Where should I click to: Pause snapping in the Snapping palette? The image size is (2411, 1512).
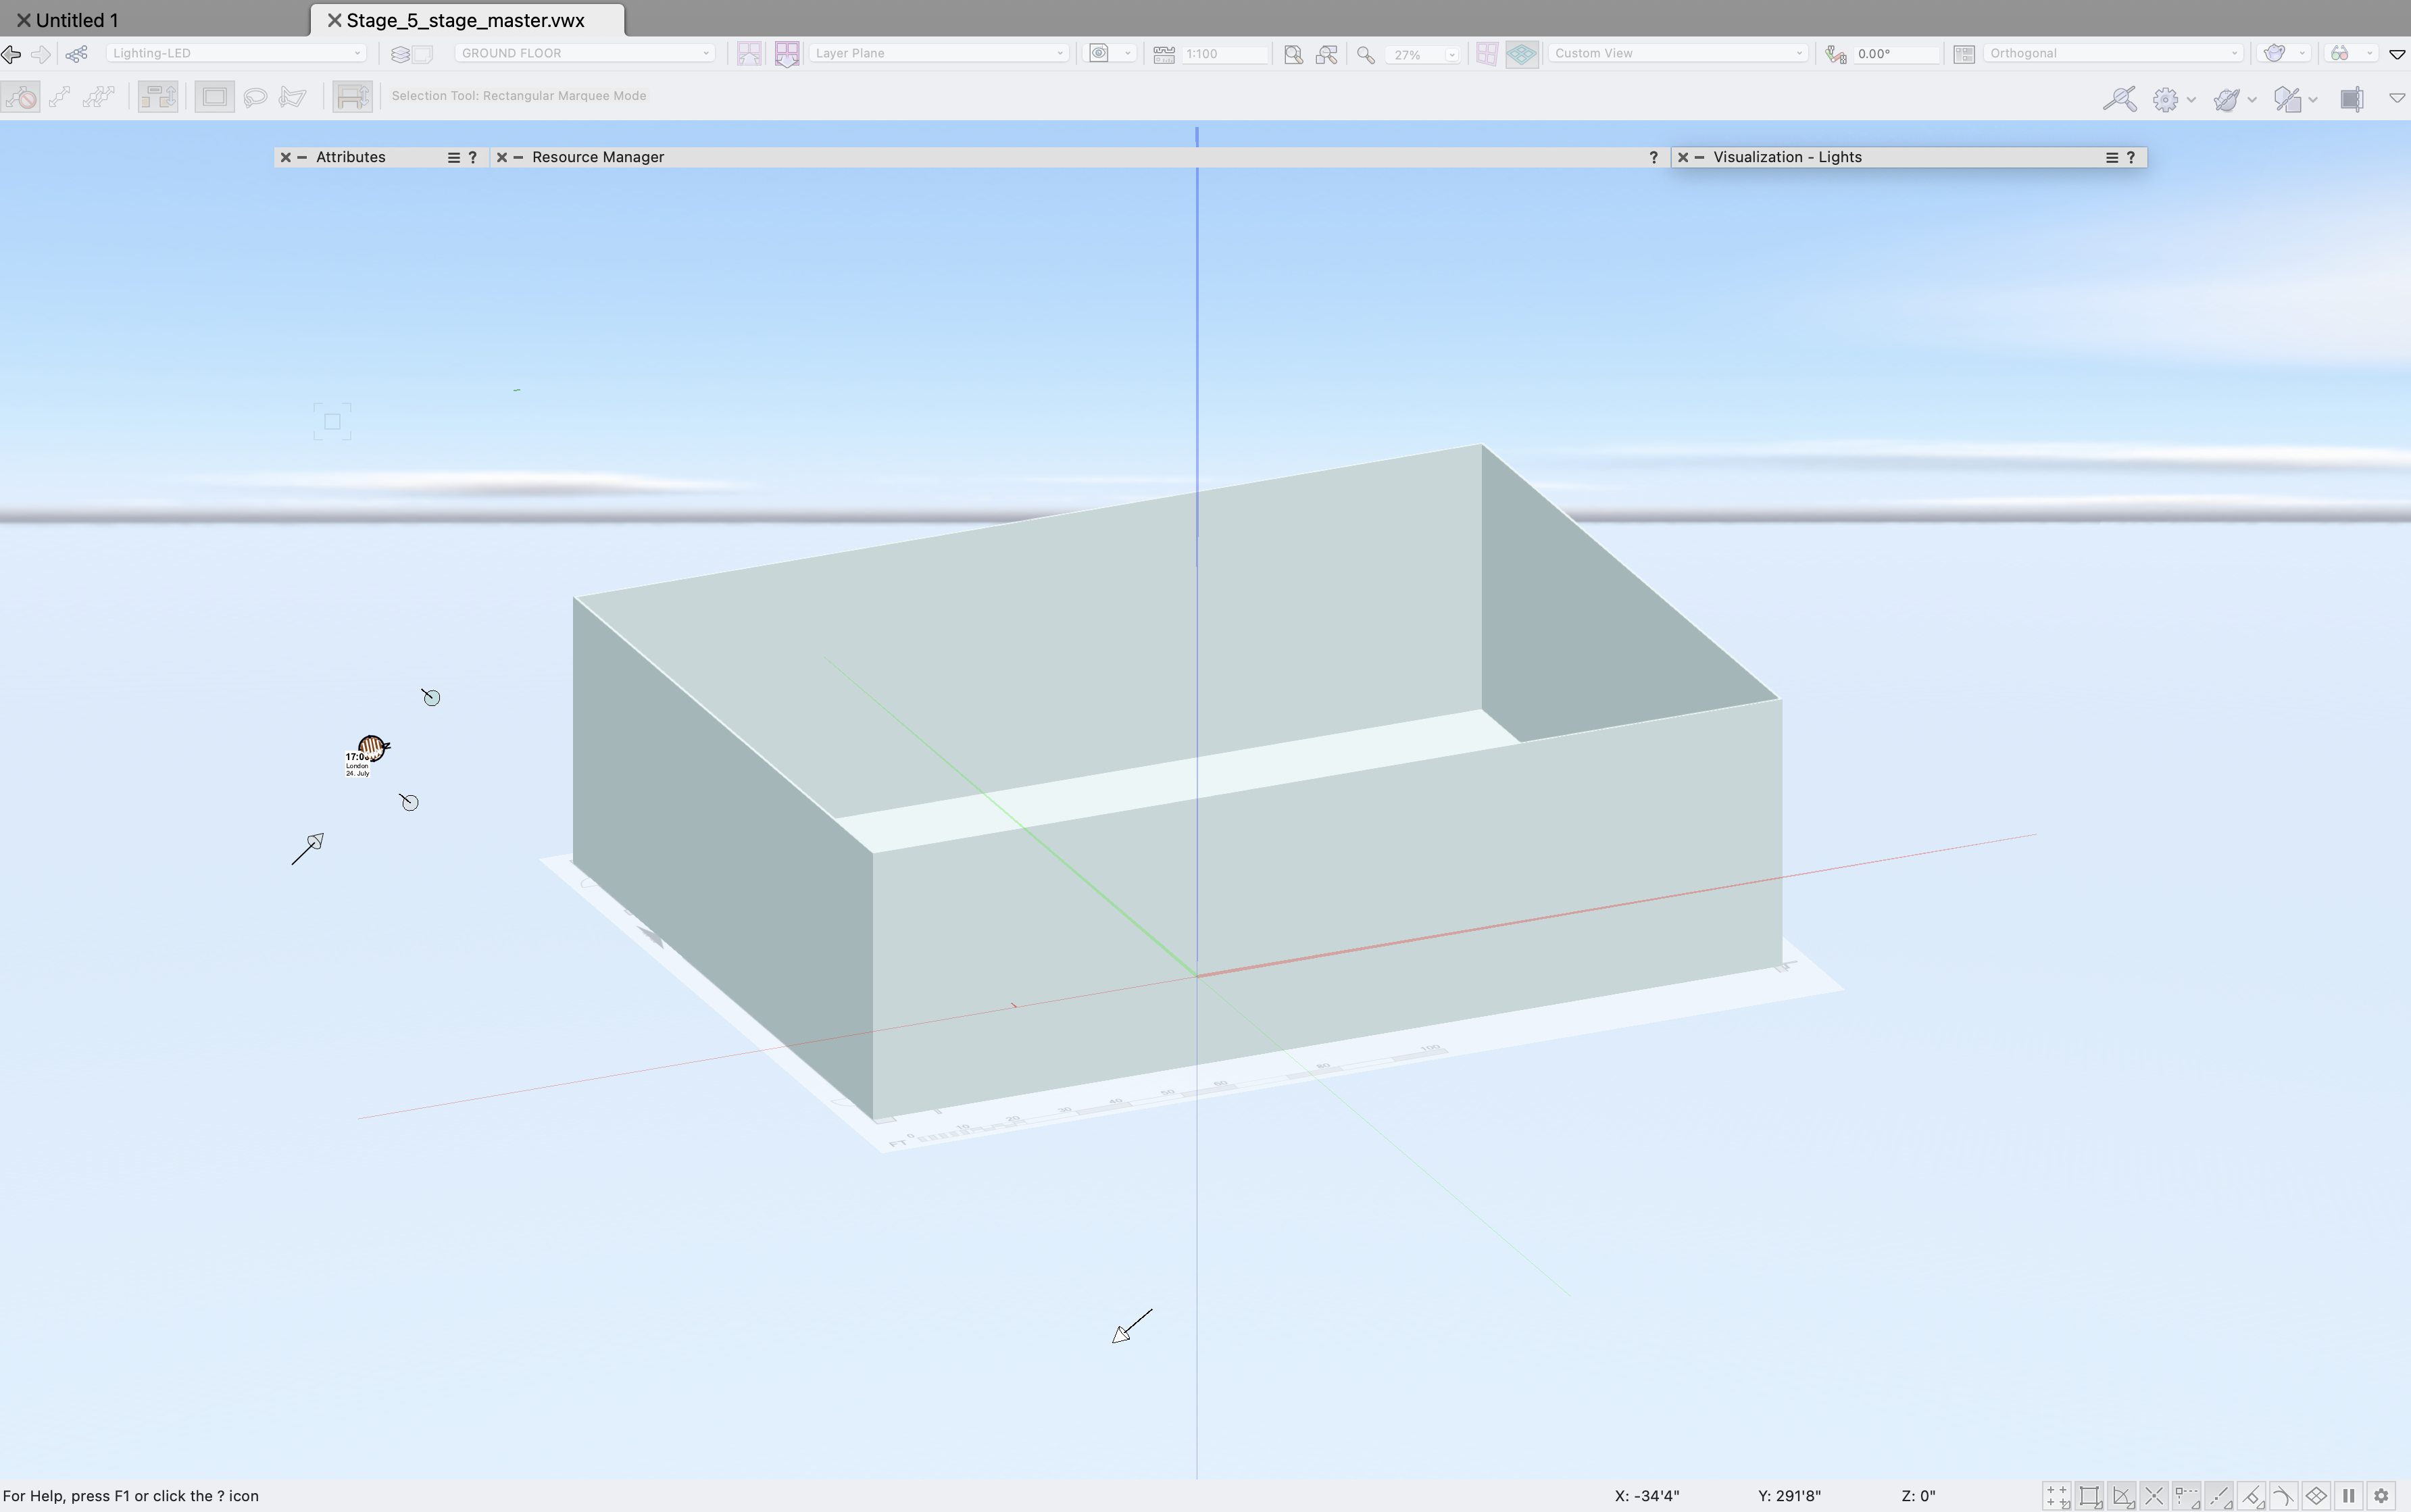(x=2348, y=1496)
